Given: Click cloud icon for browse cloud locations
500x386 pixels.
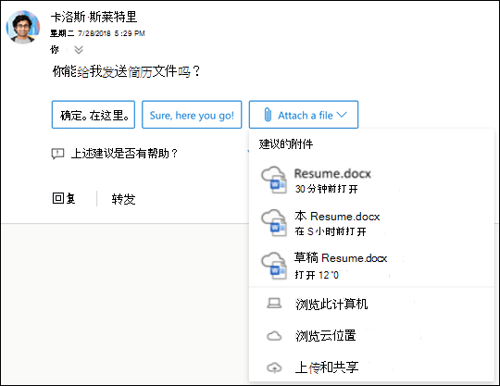Looking at the screenshot, I should pyautogui.click(x=274, y=336).
